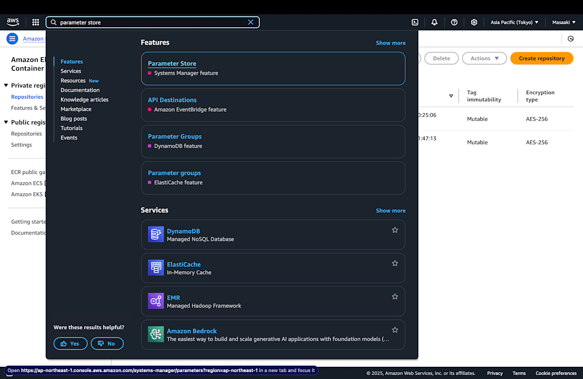Viewport: 583px width, 379px height.
Task: Open Cookie preferences in footer
Action: pyautogui.click(x=556, y=373)
